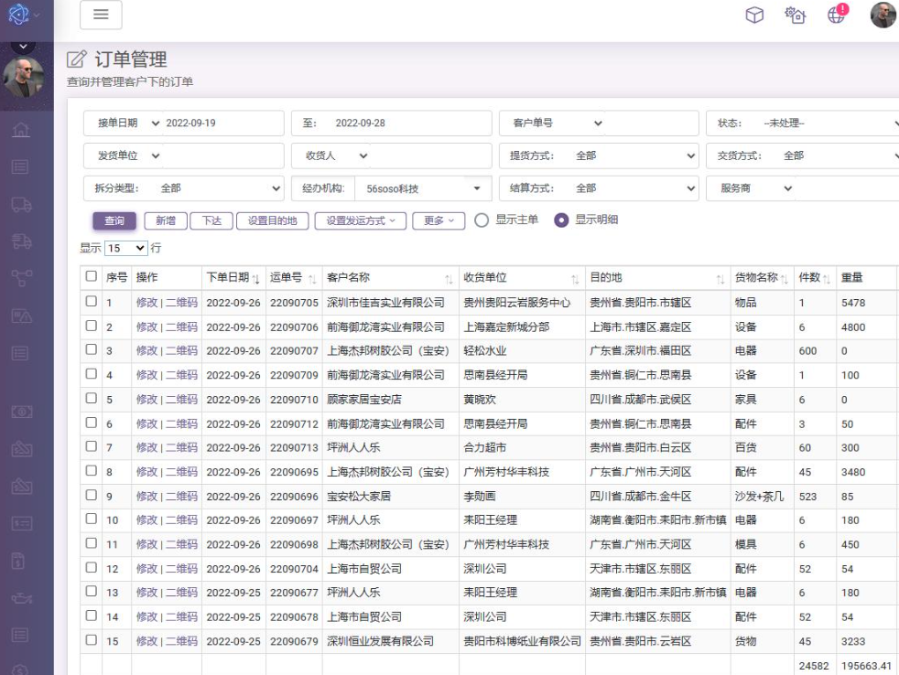Image resolution: width=899 pixels, height=675 pixels.
Task: Click start date field 2022-09-19
Action: (222, 123)
